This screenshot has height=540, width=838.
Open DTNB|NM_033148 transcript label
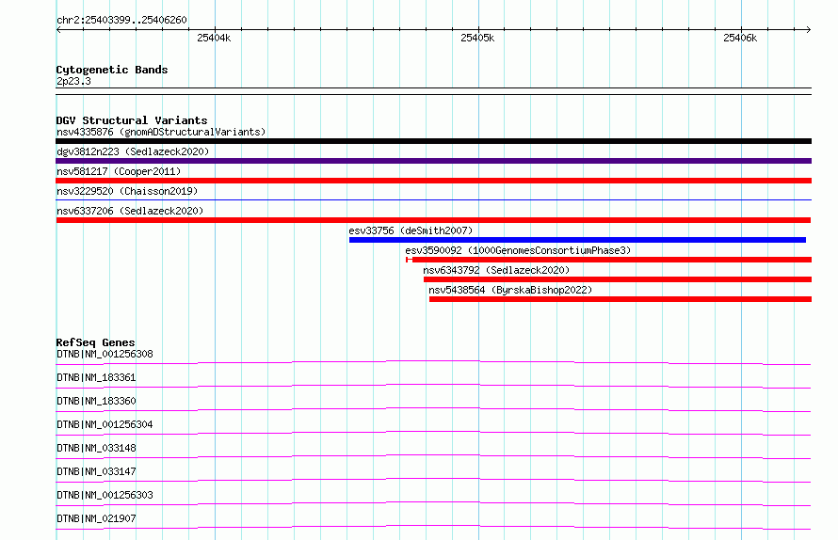pyautogui.click(x=96, y=448)
